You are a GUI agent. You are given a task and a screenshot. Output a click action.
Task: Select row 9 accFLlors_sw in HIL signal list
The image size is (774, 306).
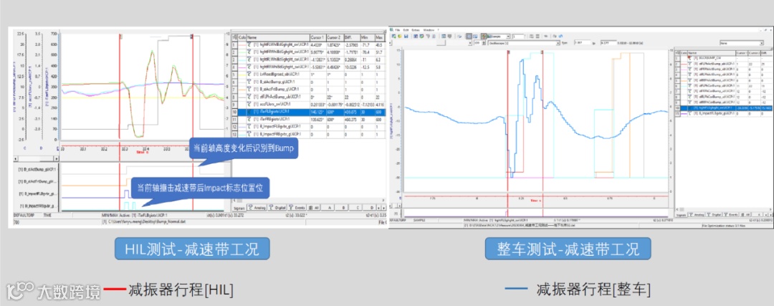[x=308, y=104]
